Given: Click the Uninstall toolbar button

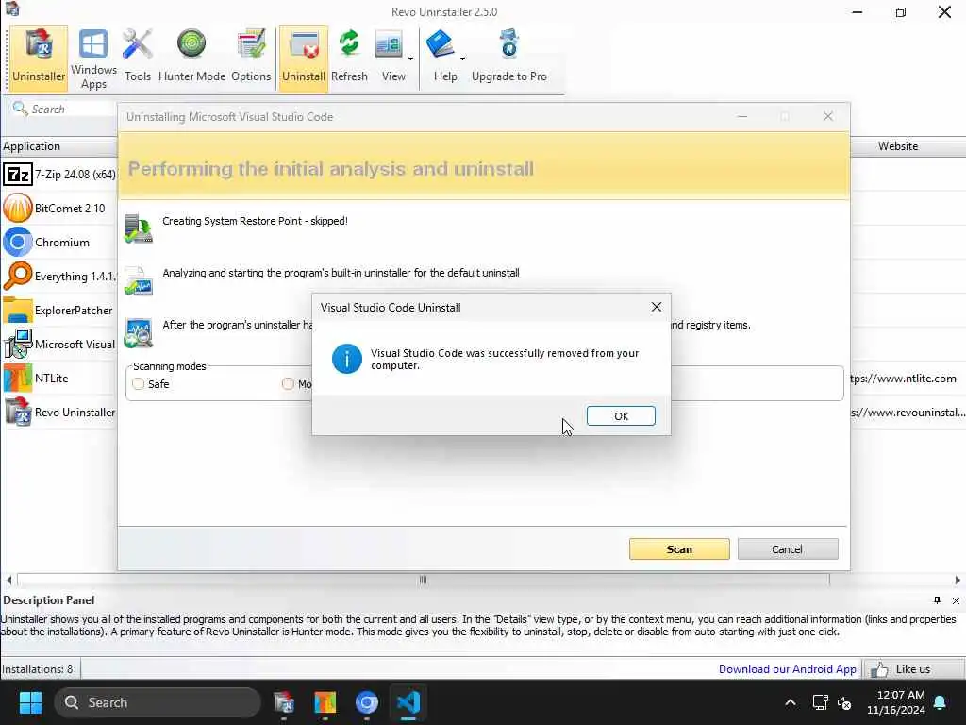Looking at the screenshot, I should [303, 58].
